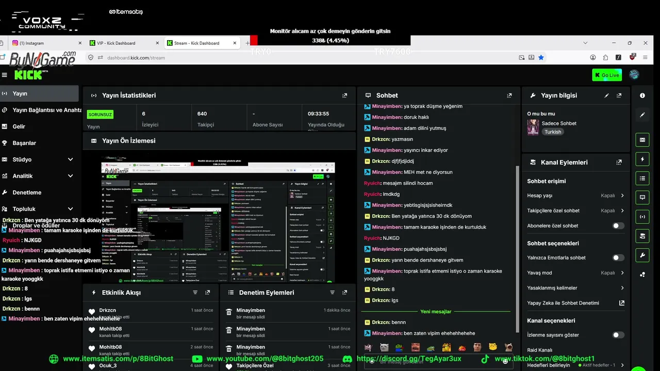
Task: Filter the Denetim Eylemleri list
Action: (333, 293)
